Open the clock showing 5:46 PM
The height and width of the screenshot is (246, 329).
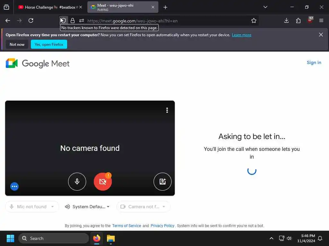click(306, 238)
